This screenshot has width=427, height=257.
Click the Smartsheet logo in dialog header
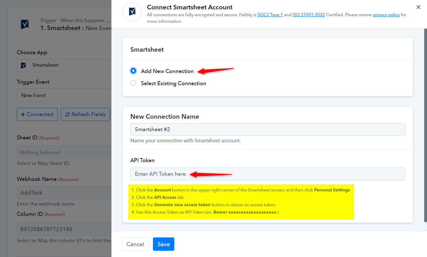click(x=132, y=12)
